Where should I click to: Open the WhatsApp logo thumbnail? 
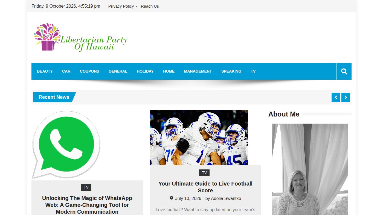[x=66, y=145]
